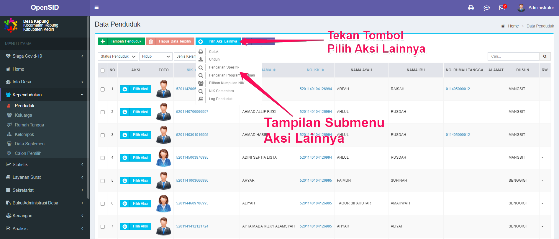This screenshot has height=239, width=559.
Task: Check the checkbox for row 1 ARFAH
Action: point(103,89)
